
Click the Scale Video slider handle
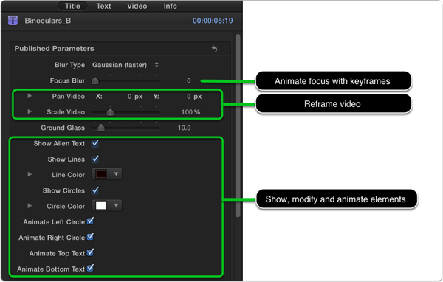click(110, 112)
